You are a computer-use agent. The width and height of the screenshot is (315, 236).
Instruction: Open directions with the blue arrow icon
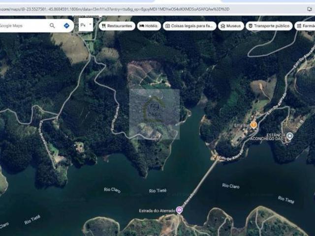66,26
